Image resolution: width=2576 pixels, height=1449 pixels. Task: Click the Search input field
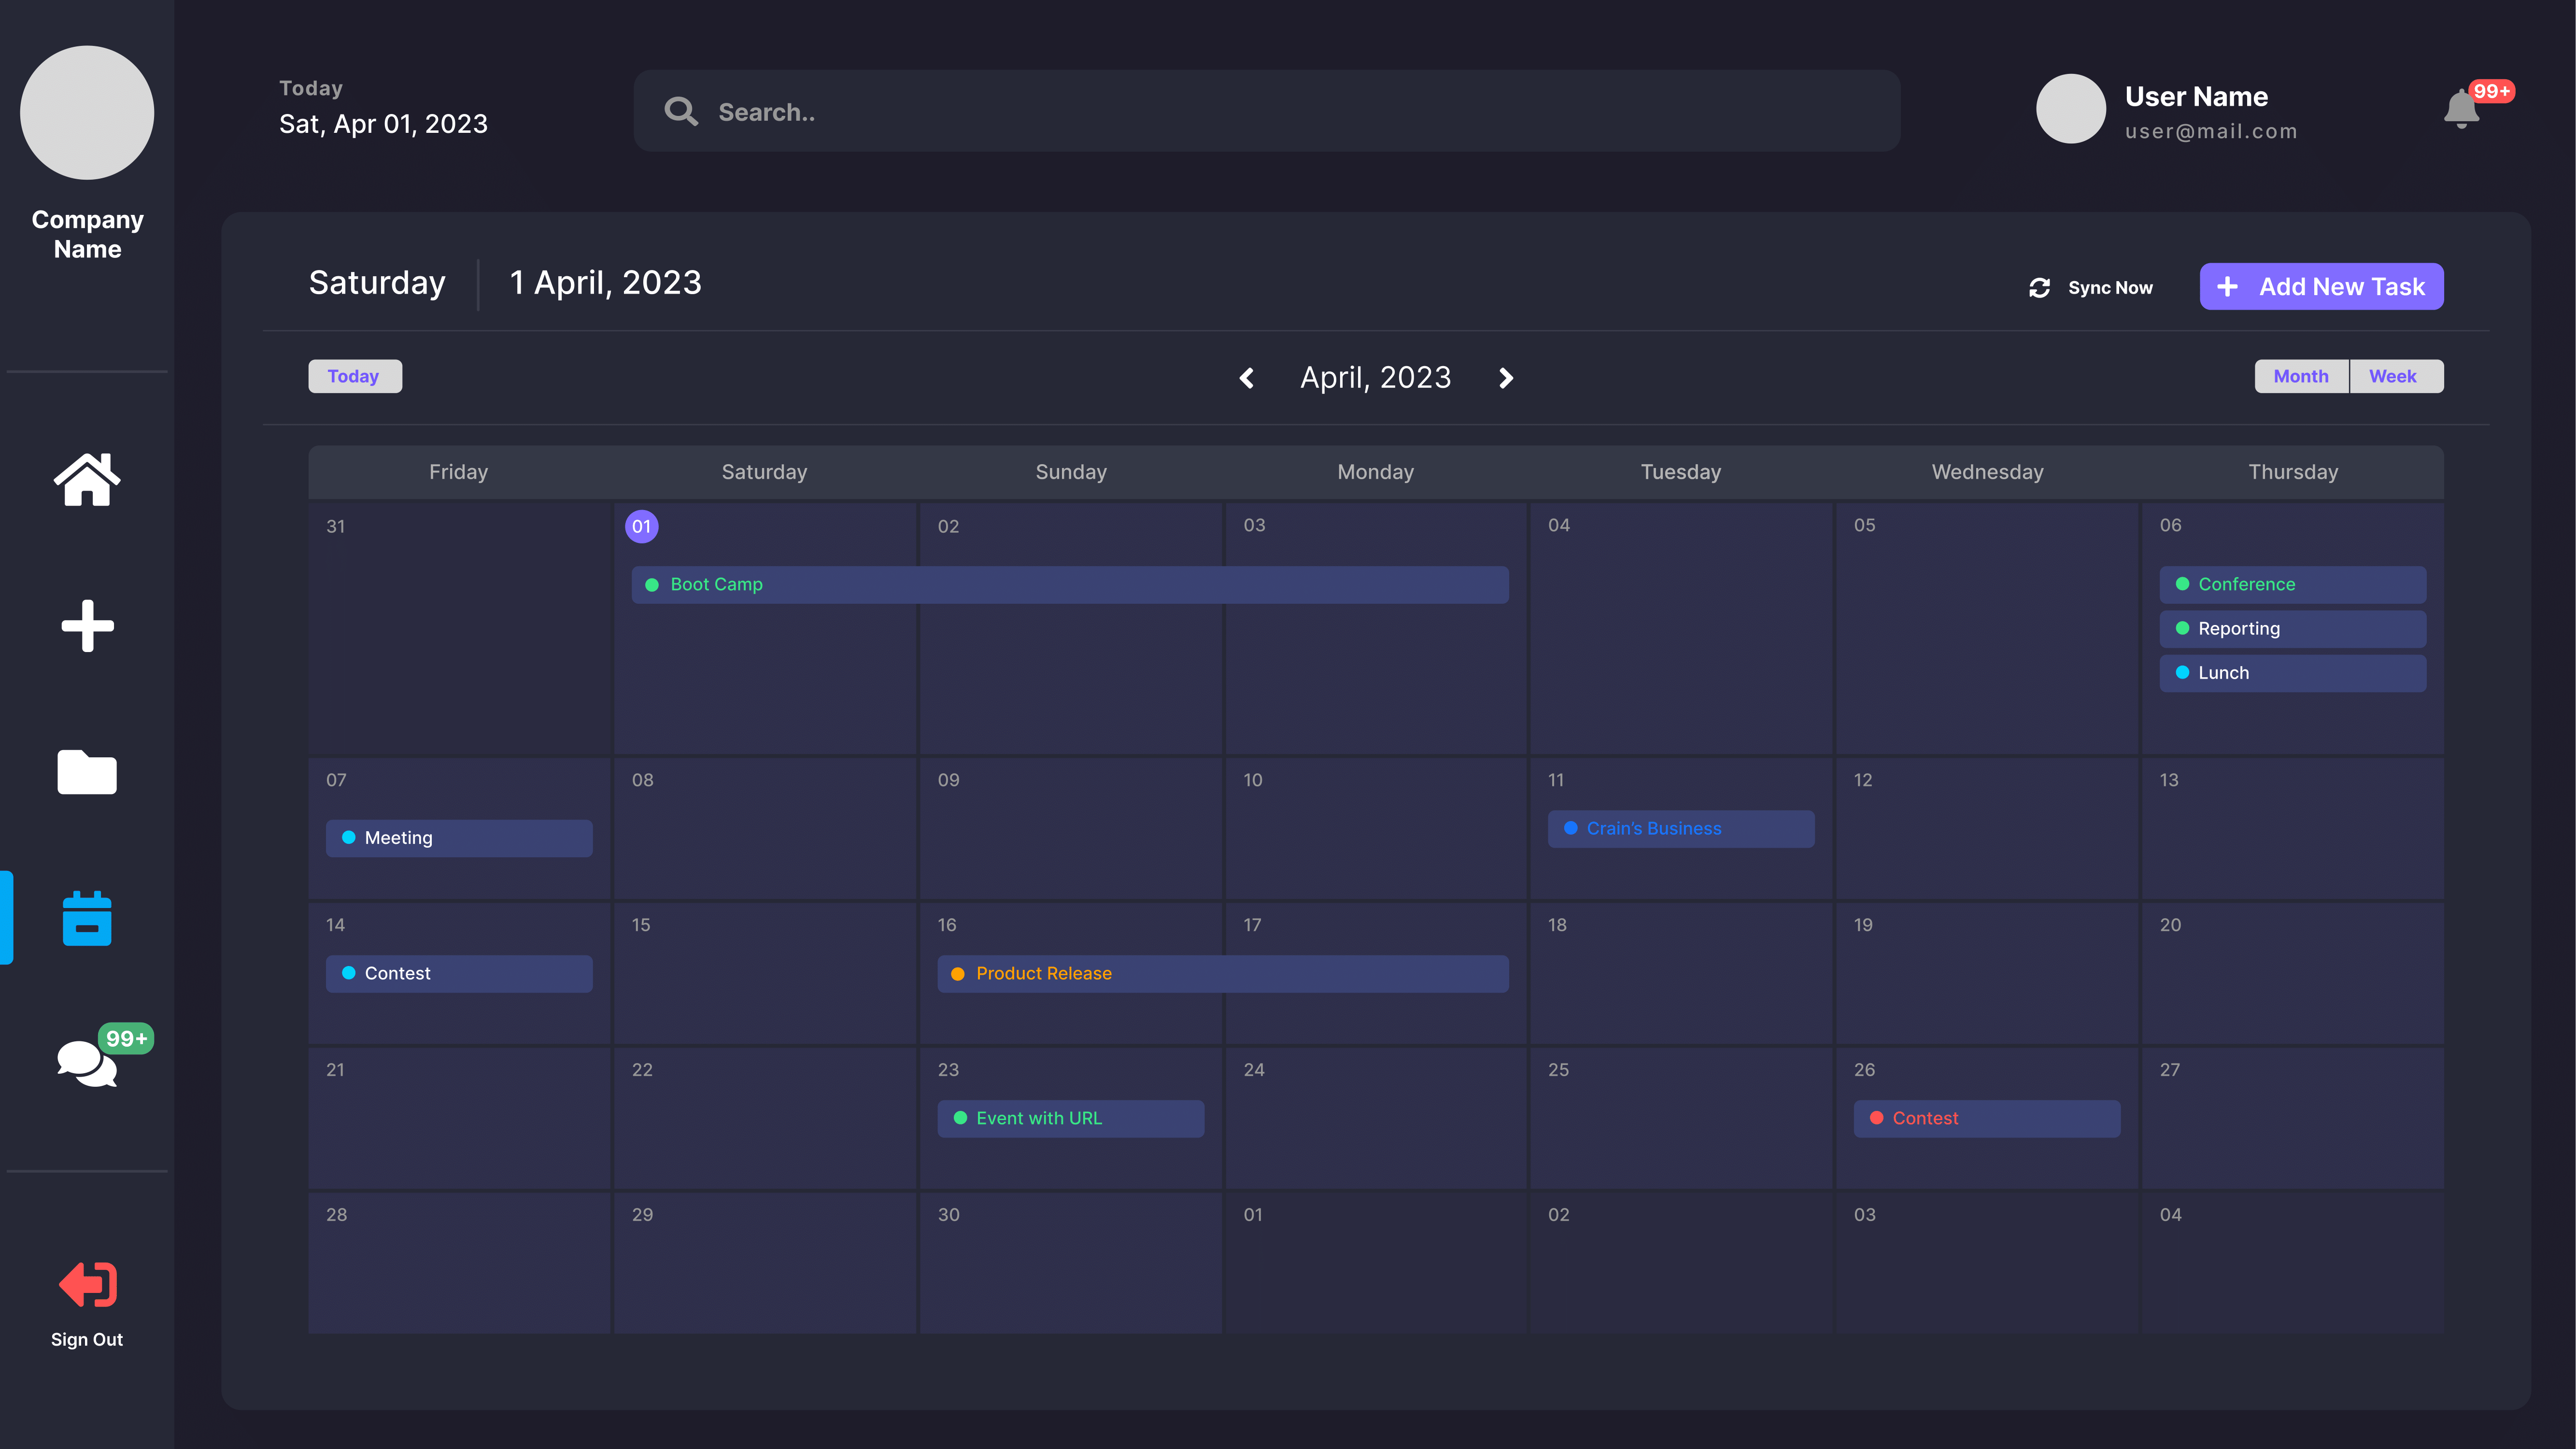tap(1266, 111)
